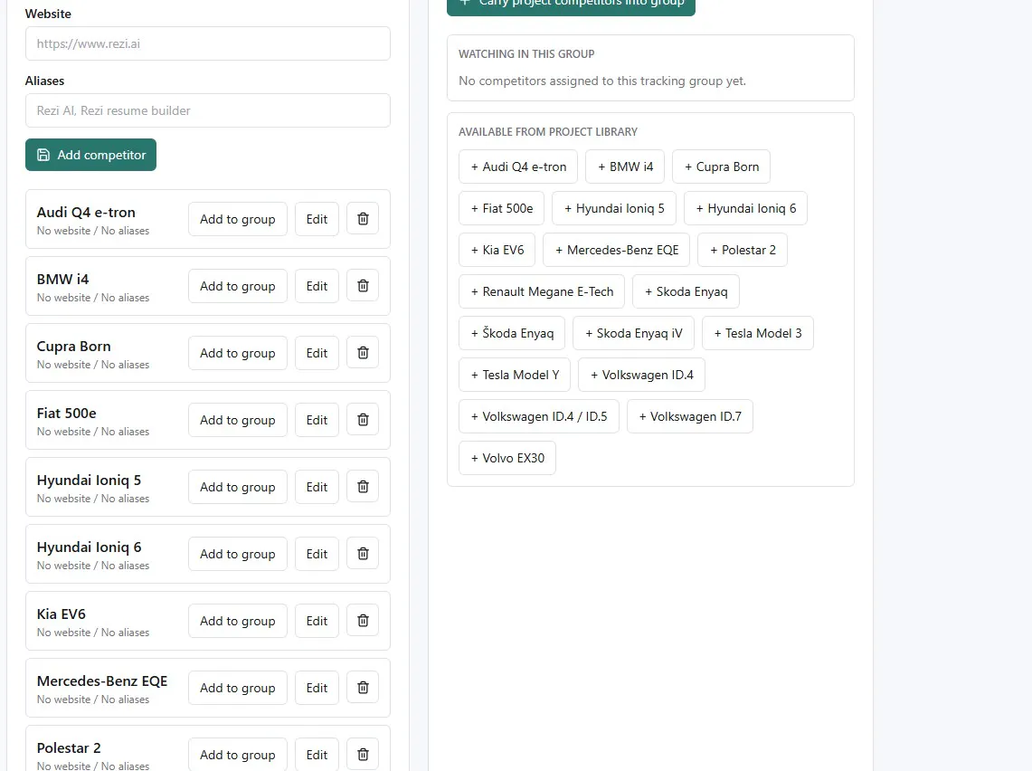
Task: Click trash icon for Kia EV6
Action: pyautogui.click(x=363, y=621)
